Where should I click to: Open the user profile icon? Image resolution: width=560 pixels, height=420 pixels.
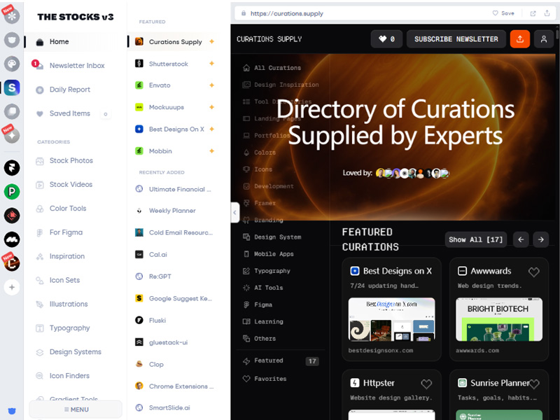coord(544,39)
